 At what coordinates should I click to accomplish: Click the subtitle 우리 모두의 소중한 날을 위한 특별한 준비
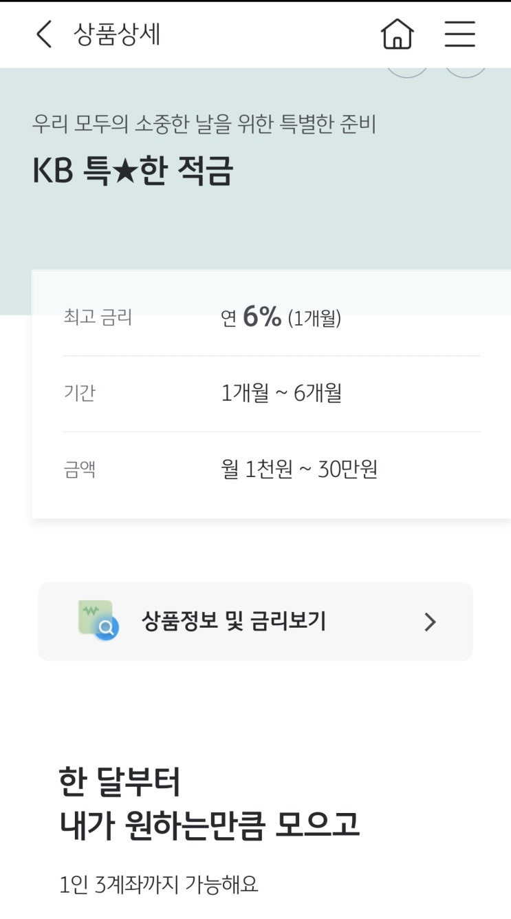[x=204, y=124]
